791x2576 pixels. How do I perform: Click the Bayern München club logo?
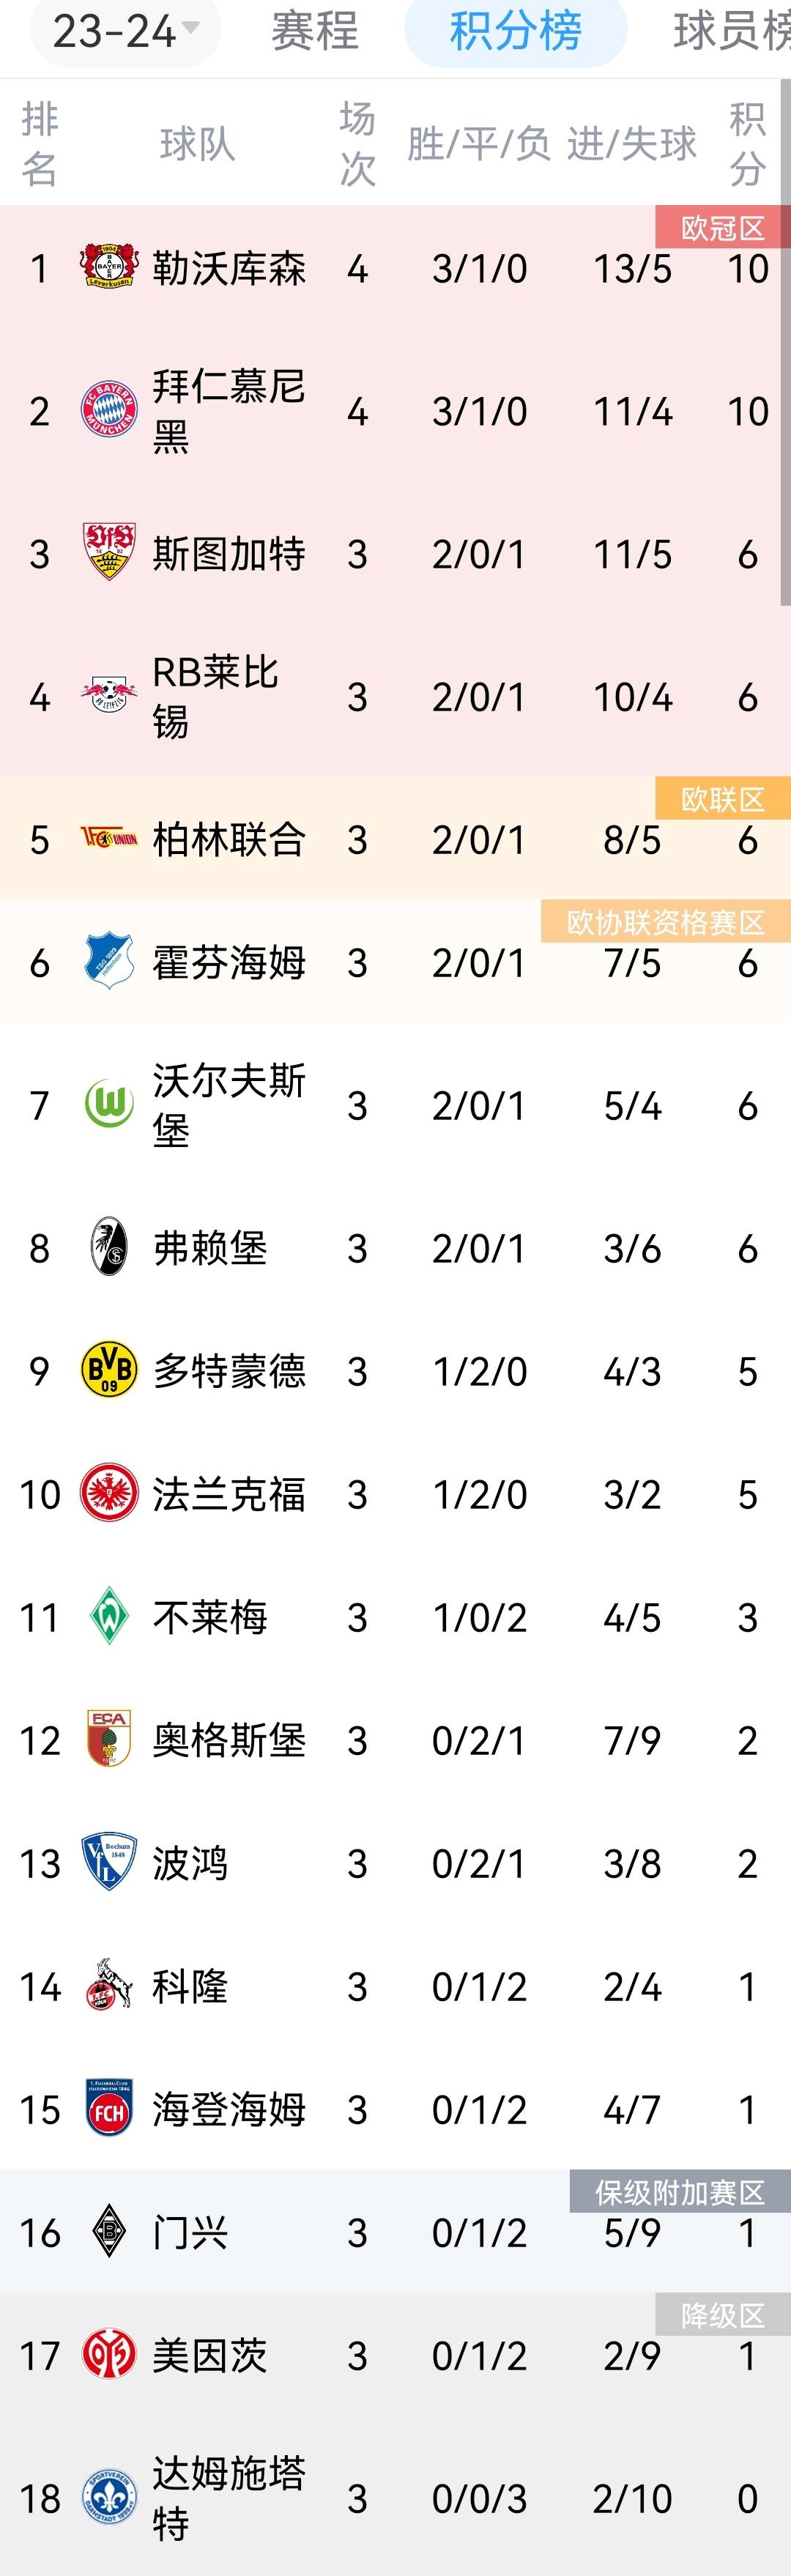click(109, 410)
